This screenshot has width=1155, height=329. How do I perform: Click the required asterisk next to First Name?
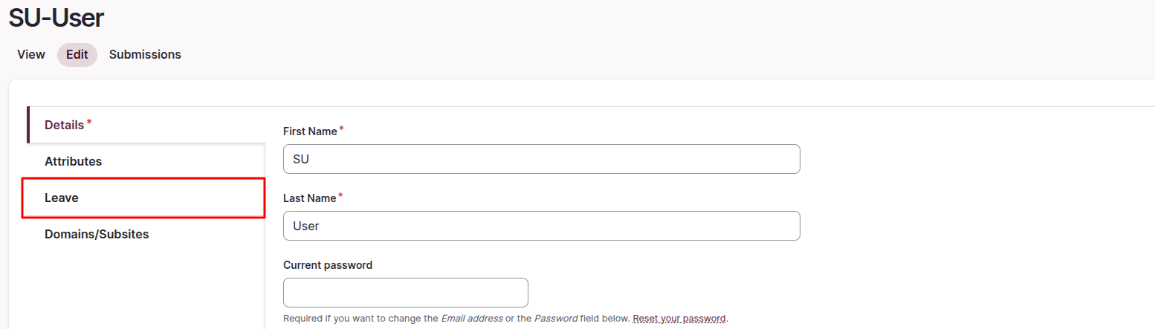click(x=341, y=128)
